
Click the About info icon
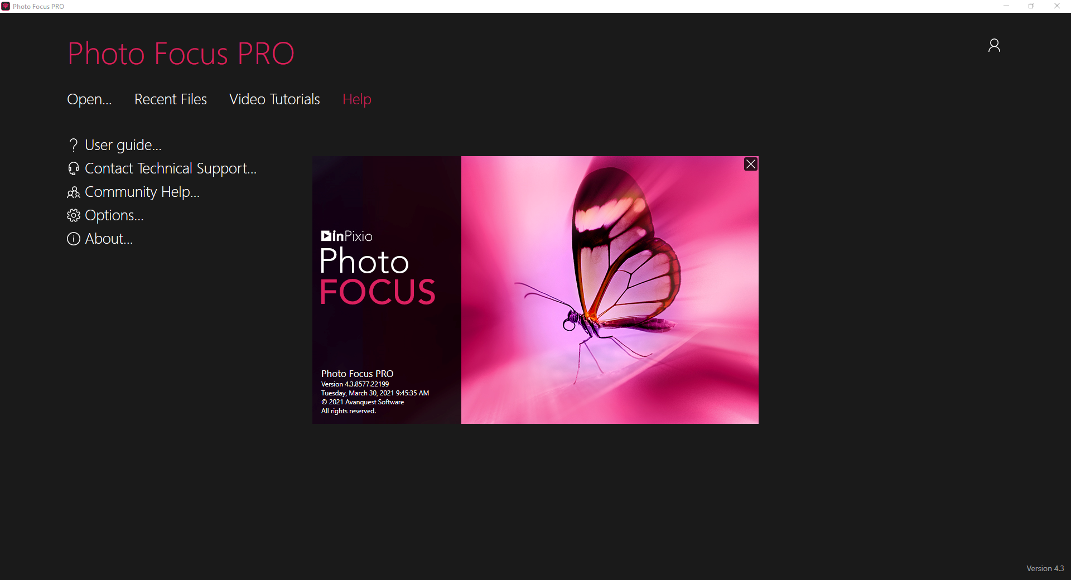tap(74, 239)
